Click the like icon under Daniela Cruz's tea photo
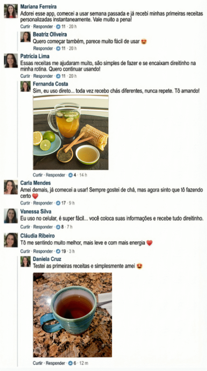207x371 pixels. point(71,363)
